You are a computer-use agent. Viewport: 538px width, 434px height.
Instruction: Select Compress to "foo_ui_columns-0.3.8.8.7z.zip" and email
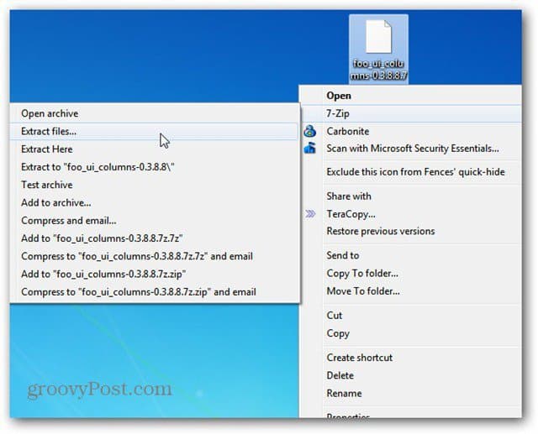tap(155, 292)
